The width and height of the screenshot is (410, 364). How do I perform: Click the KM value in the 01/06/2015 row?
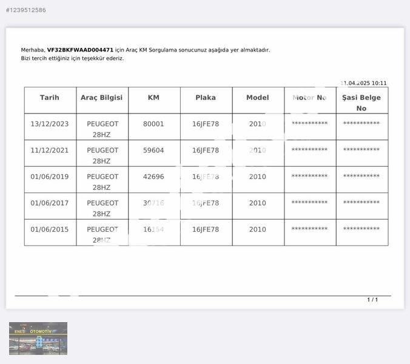[153, 229]
